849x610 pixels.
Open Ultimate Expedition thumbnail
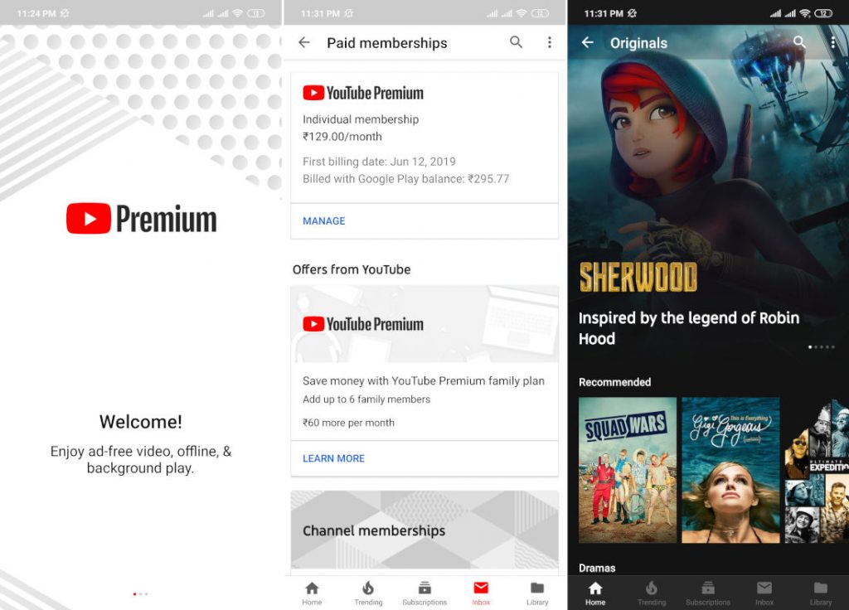(817, 470)
